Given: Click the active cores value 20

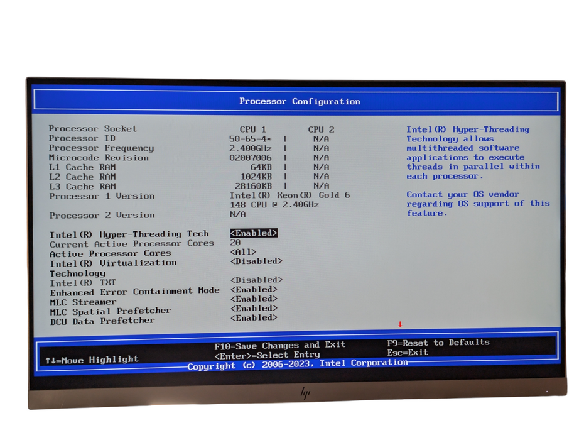Looking at the screenshot, I should pyautogui.click(x=235, y=243).
